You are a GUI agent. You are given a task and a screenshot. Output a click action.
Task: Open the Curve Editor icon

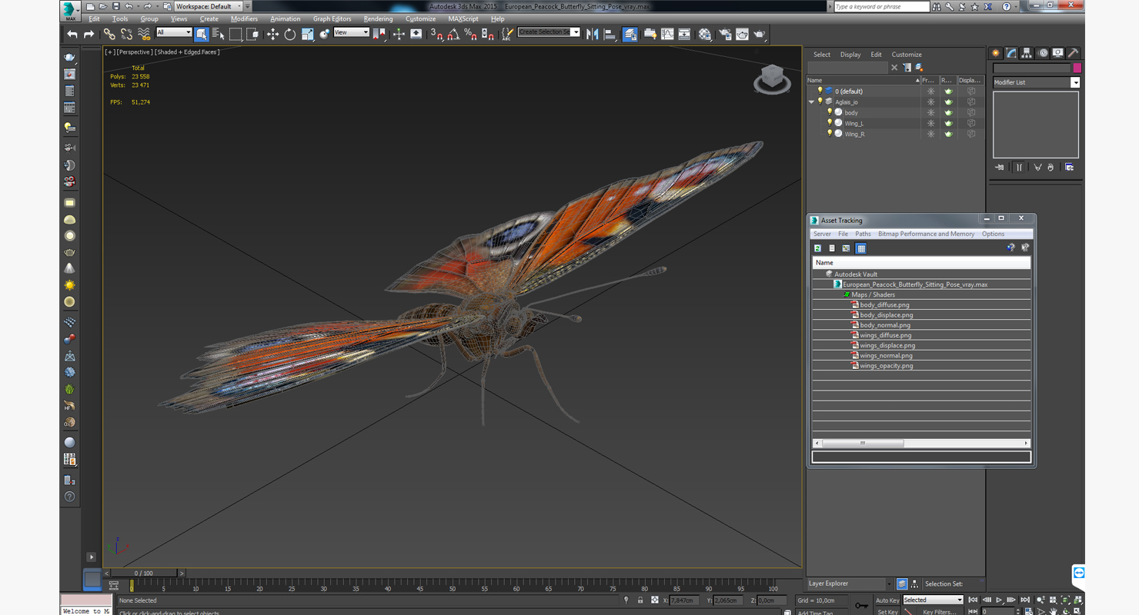pos(667,34)
